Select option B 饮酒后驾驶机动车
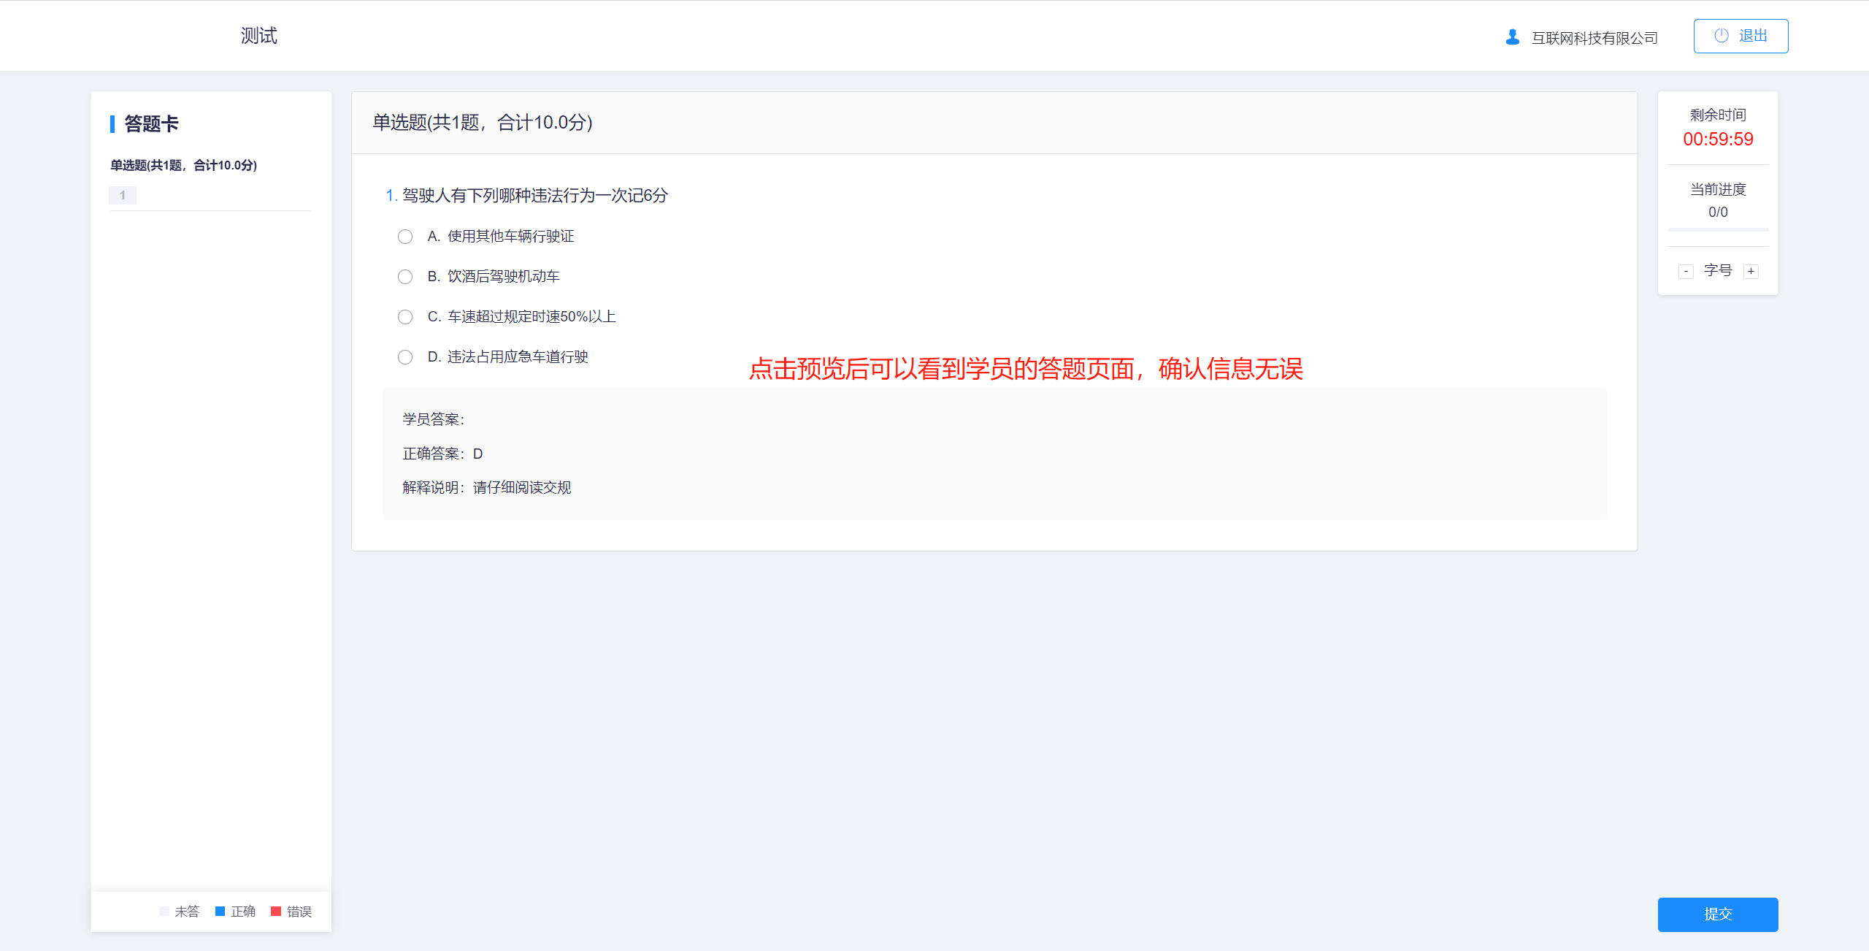 (405, 277)
